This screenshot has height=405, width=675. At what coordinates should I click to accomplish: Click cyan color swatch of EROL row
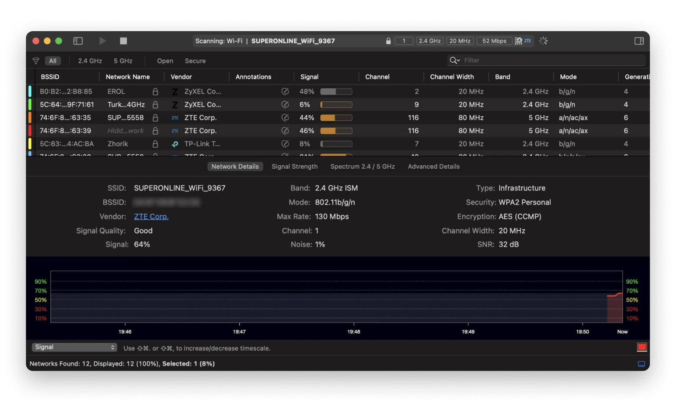tap(30, 91)
